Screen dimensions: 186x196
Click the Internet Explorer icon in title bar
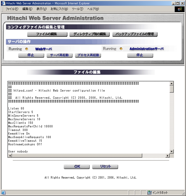click(3, 3)
